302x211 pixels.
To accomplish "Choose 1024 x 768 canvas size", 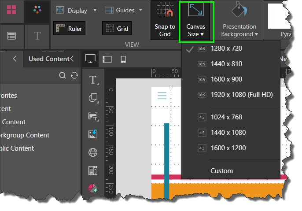I will tap(231, 117).
